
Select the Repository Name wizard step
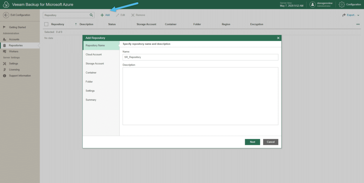pos(101,46)
